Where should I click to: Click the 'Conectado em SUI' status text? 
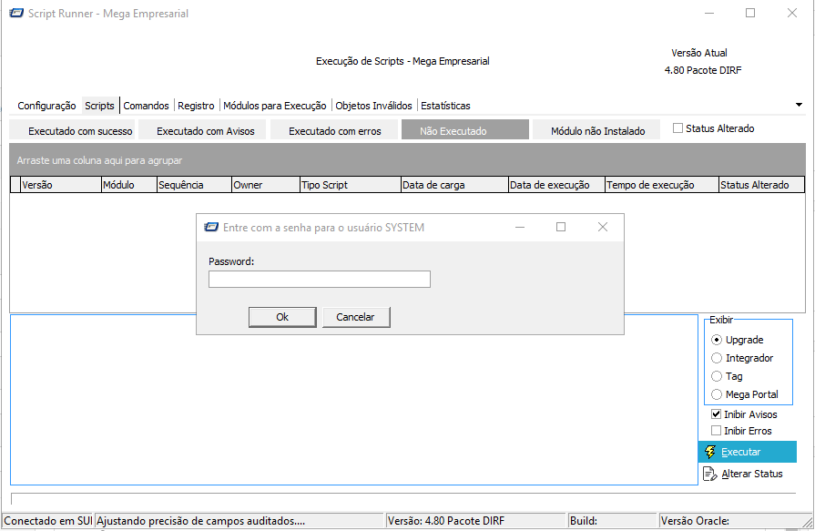coord(48,521)
